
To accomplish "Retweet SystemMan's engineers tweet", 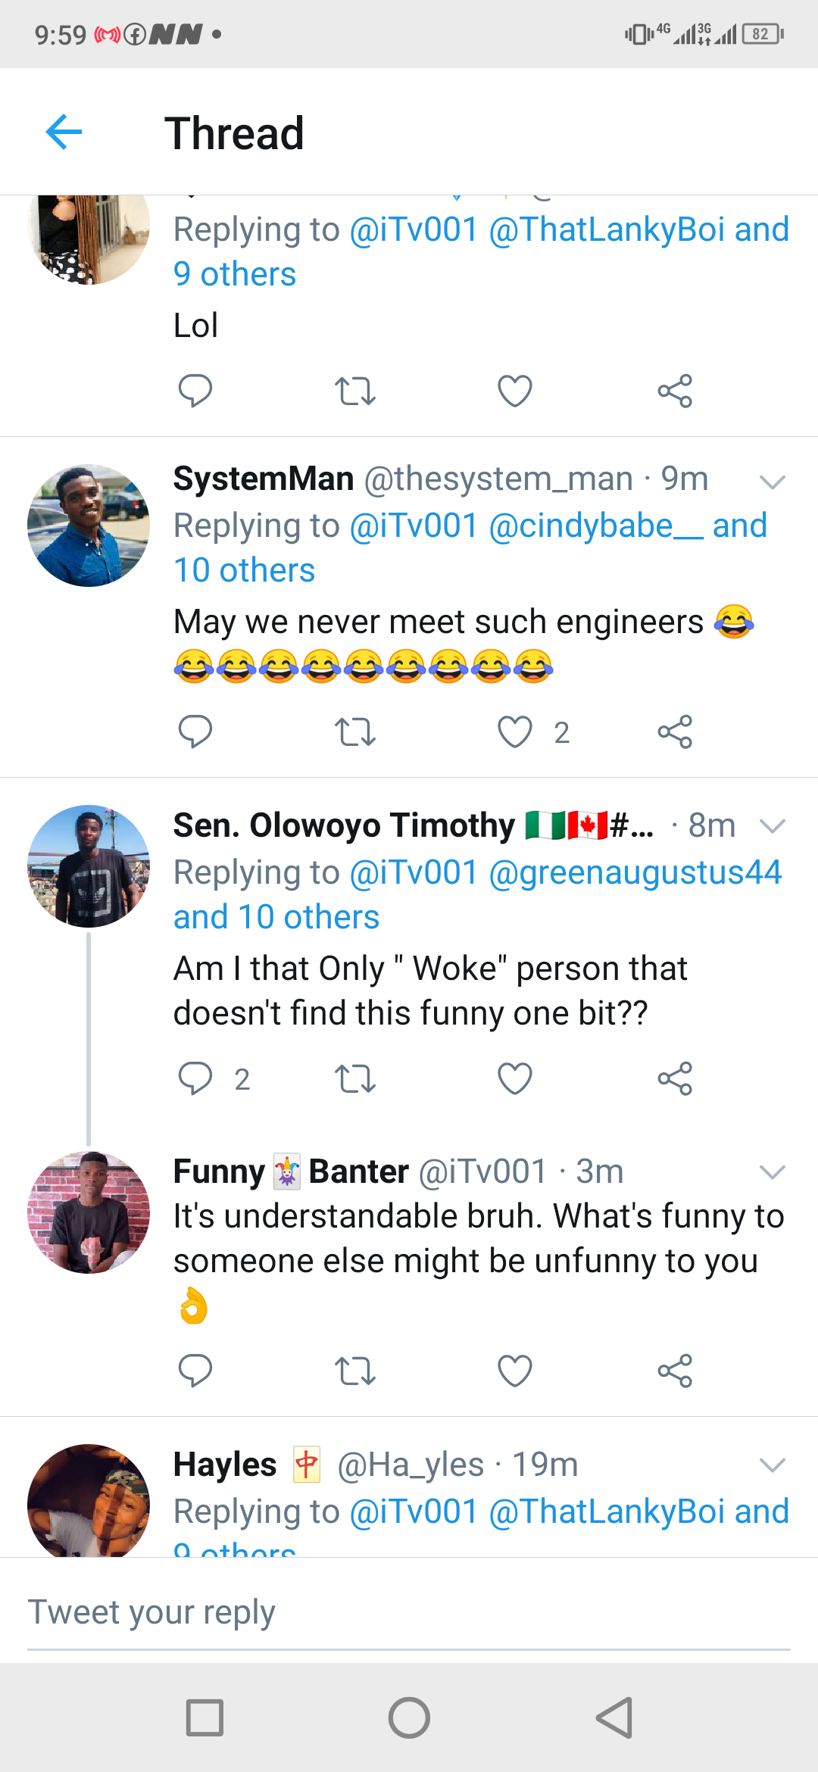I will pos(354,732).
